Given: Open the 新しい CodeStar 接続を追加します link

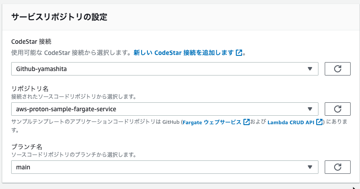Looking at the screenshot, I should pos(184,53).
